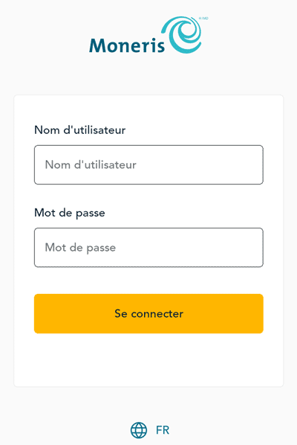Image resolution: width=297 pixels, height=445 pixels.
Task: Click the Se connecter button text
Action: 149,313
